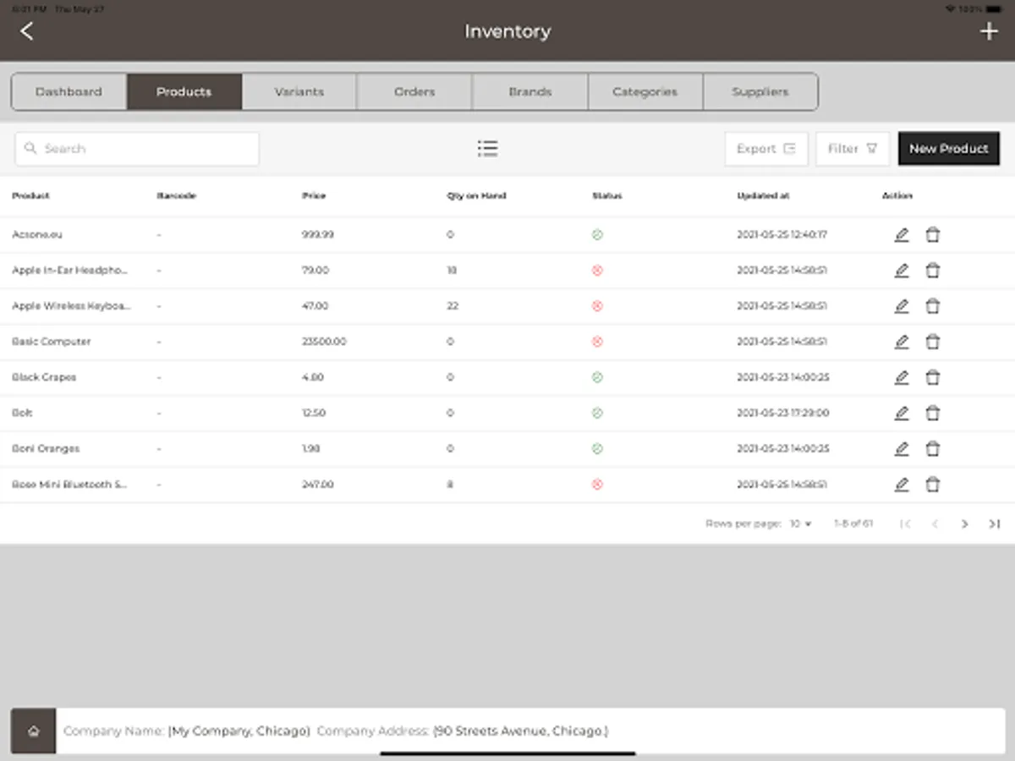Screen dimensions: 1015x761
Task: Click the New Product button
Action: click(949, 149)
